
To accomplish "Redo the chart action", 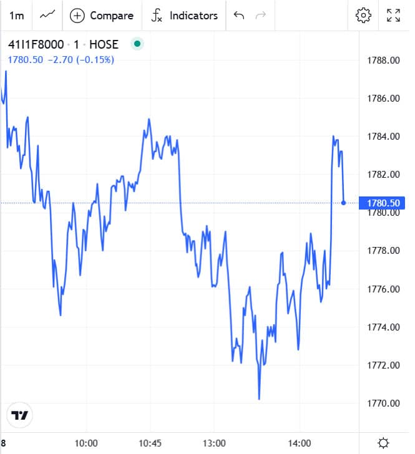I will [x=260, y=15].
